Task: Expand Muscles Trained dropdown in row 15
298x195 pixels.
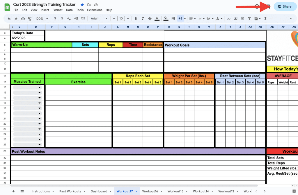Action: point(39,87)
